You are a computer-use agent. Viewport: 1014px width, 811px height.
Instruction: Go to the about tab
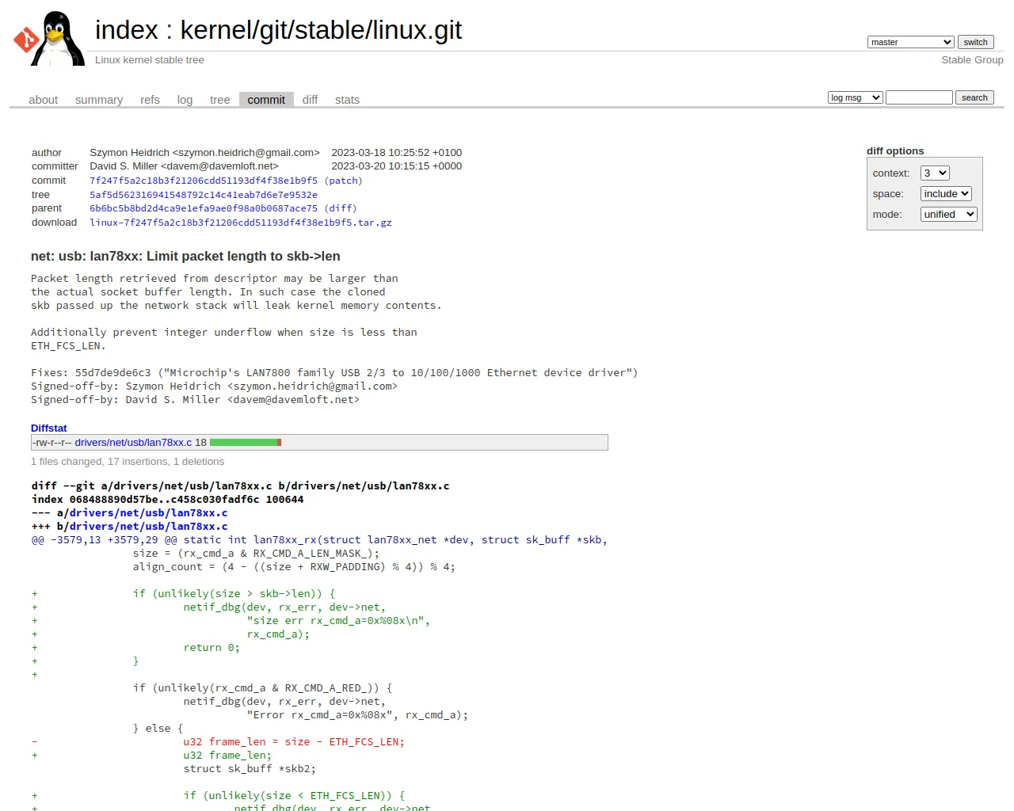tap(44, 100)
